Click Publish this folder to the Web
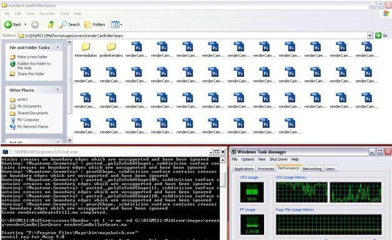This screenshot has width=392, height=240. (x=34, y=65)
